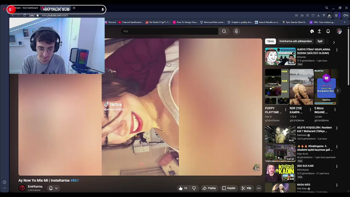The height and width of the screenshot is (197, 350).
Task: Dislike the video with thumbs down
Action: [194, 188]
